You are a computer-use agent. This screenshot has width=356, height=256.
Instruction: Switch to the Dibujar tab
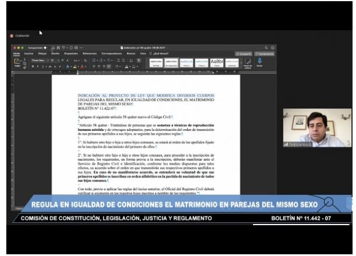pos(42,54)
